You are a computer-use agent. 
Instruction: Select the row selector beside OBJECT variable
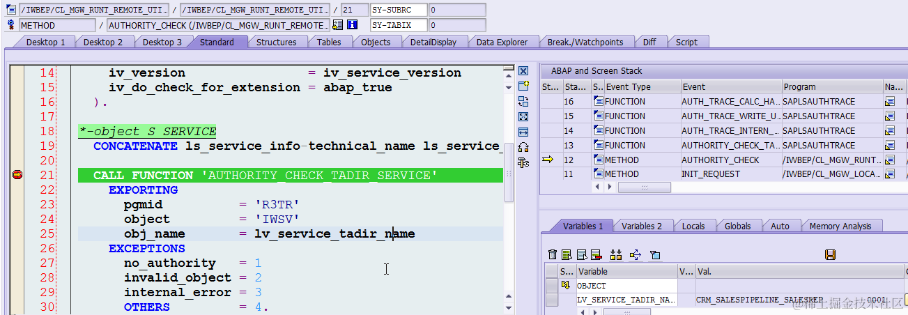[x=551, y=286]
